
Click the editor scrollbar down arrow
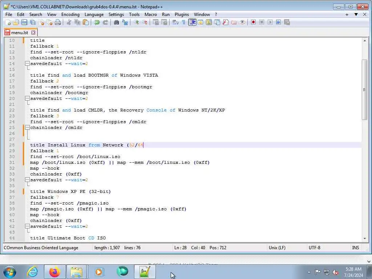coord(364,238)
